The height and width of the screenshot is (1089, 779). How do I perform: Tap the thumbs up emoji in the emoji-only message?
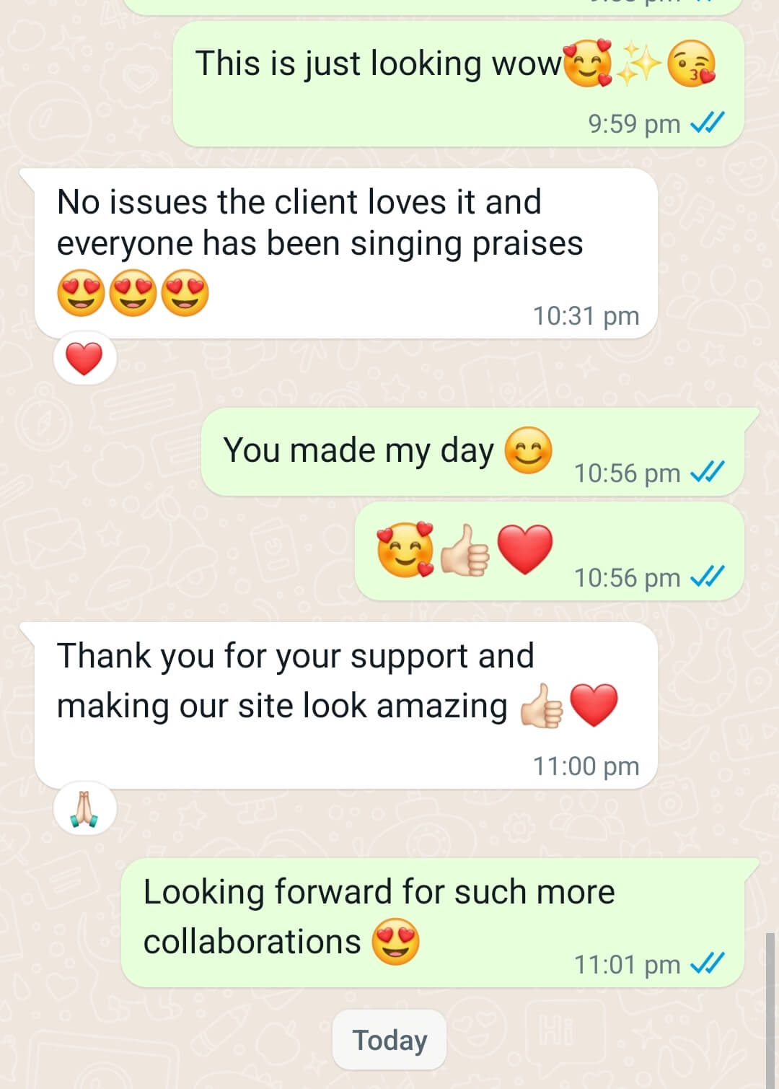[465, 551]
